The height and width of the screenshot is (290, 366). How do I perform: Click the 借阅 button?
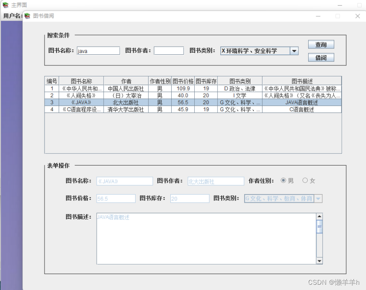(321, 57)
